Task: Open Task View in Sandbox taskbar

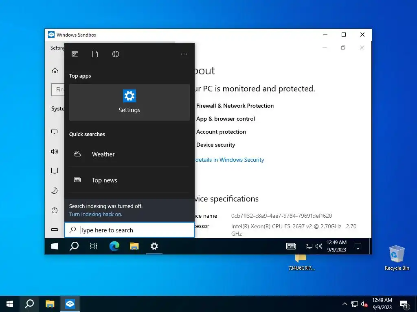Action: pos(94,246)
